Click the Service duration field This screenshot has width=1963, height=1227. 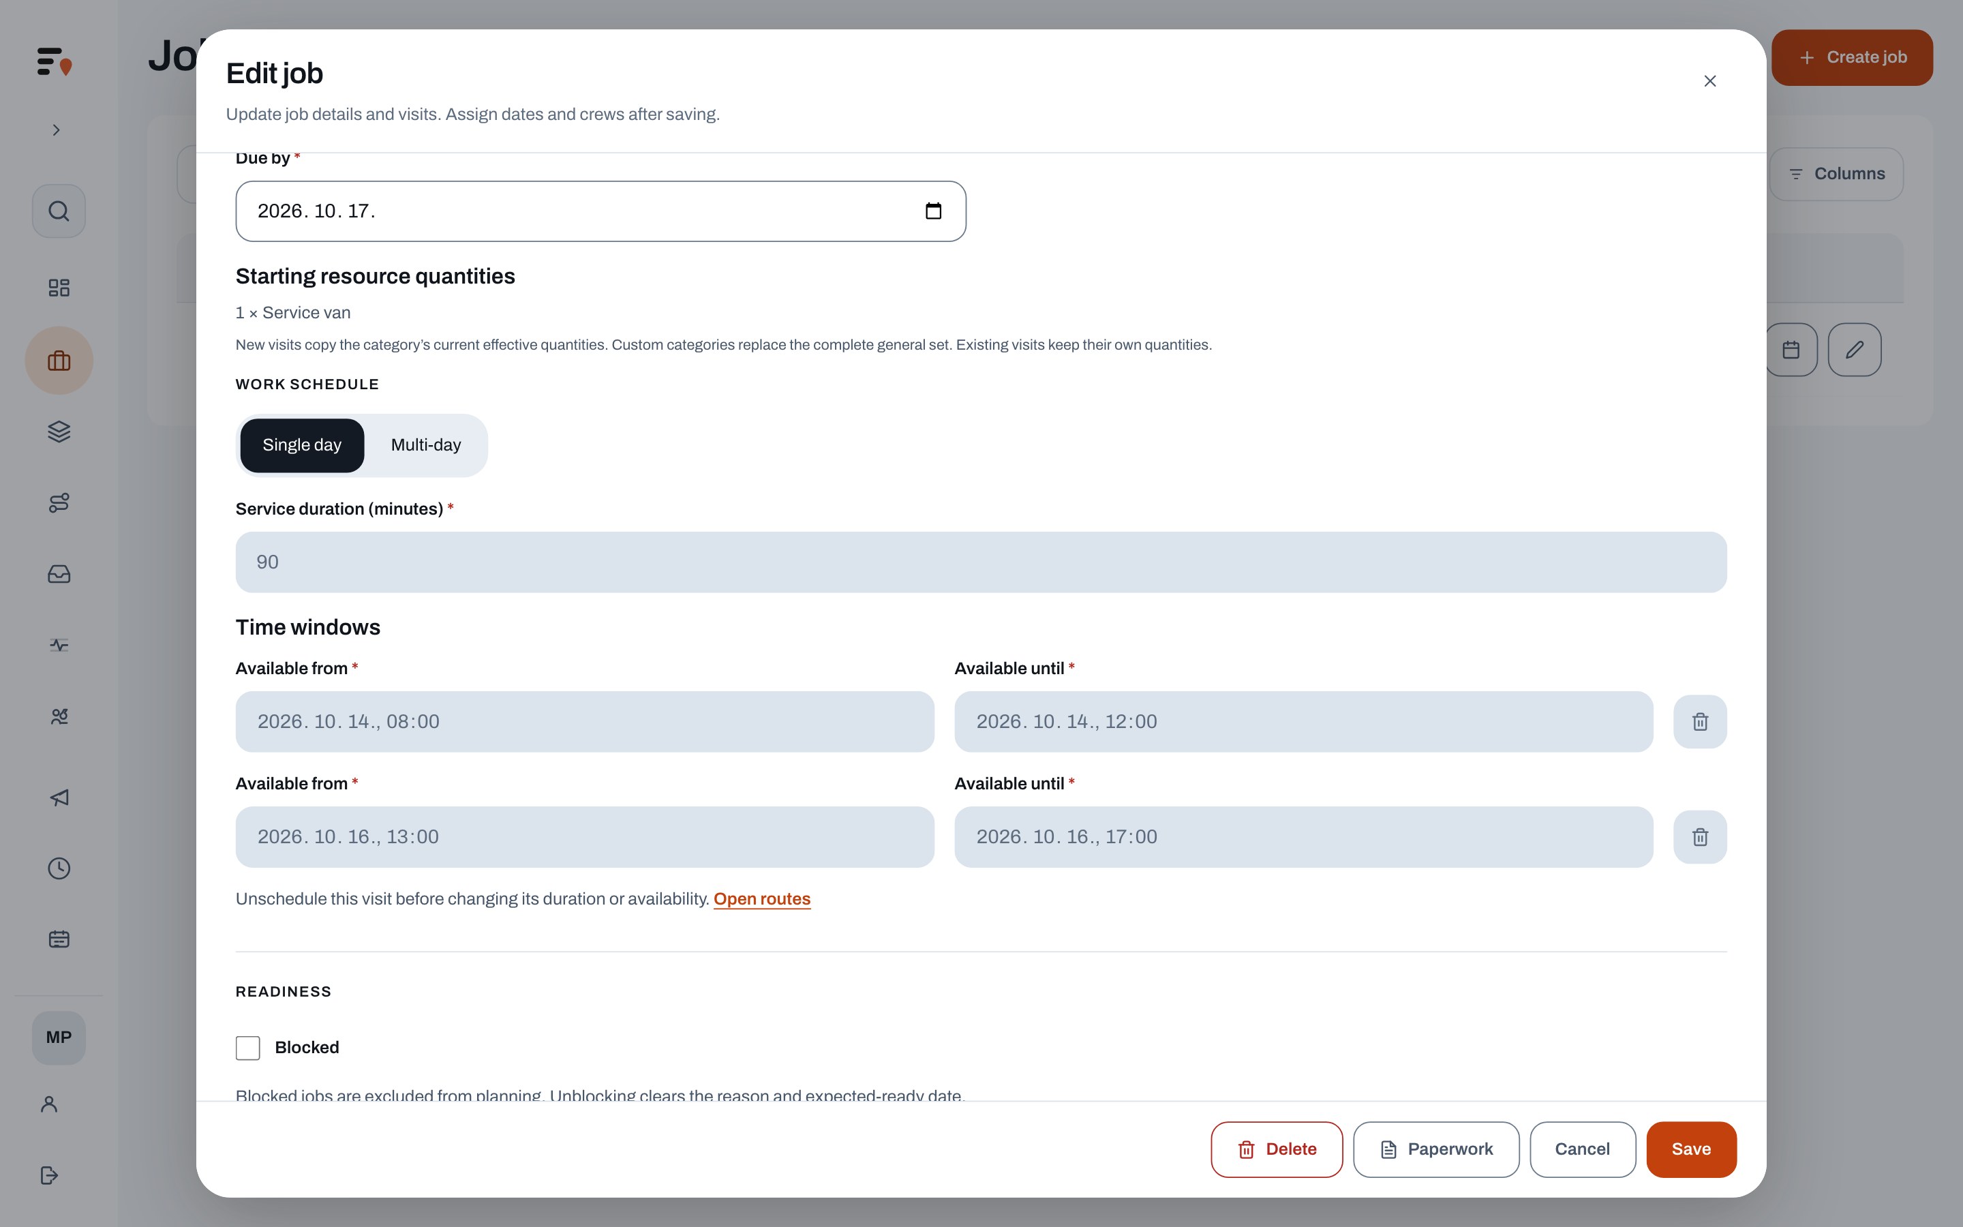(x=981, y=562)
